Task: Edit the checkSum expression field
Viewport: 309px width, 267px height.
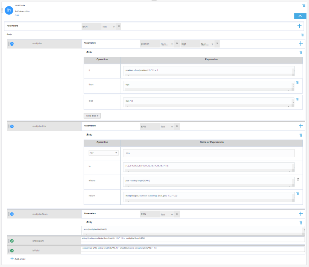Action: pos(193,239)
